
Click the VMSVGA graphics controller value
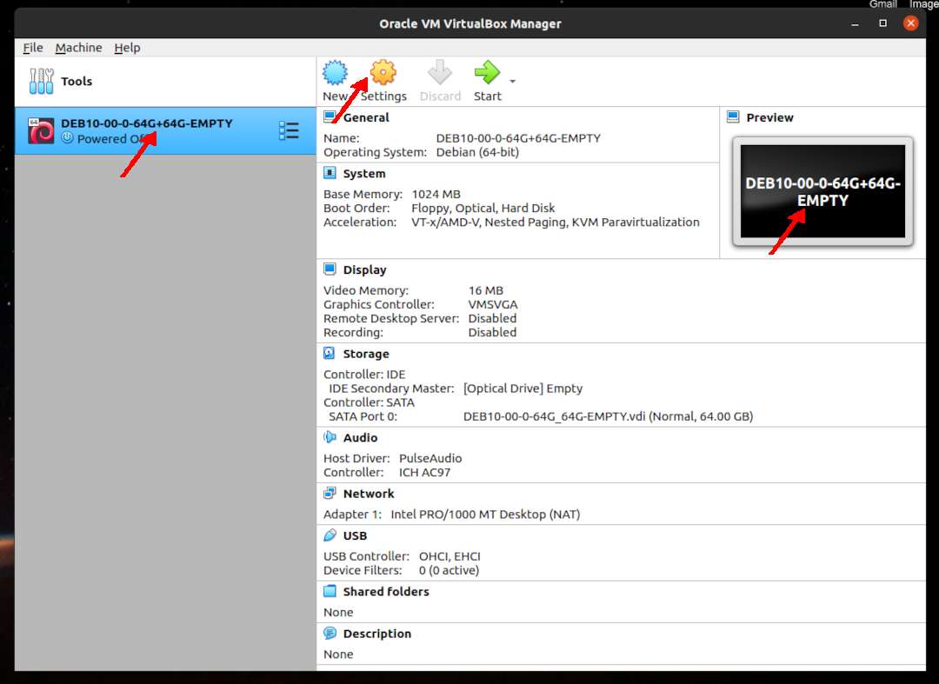(492, 304)
